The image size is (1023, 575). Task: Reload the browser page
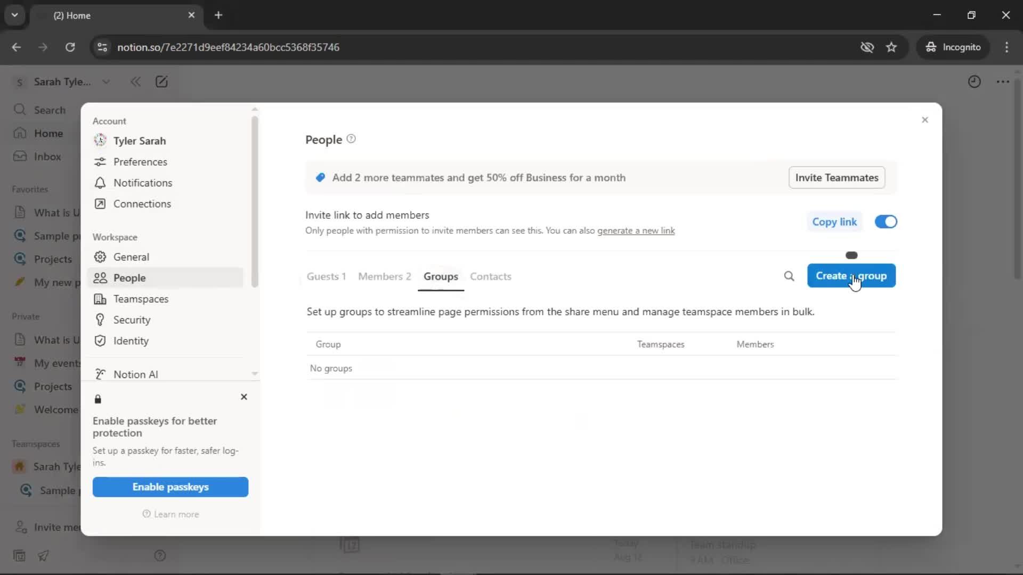[x=70, y=47]
